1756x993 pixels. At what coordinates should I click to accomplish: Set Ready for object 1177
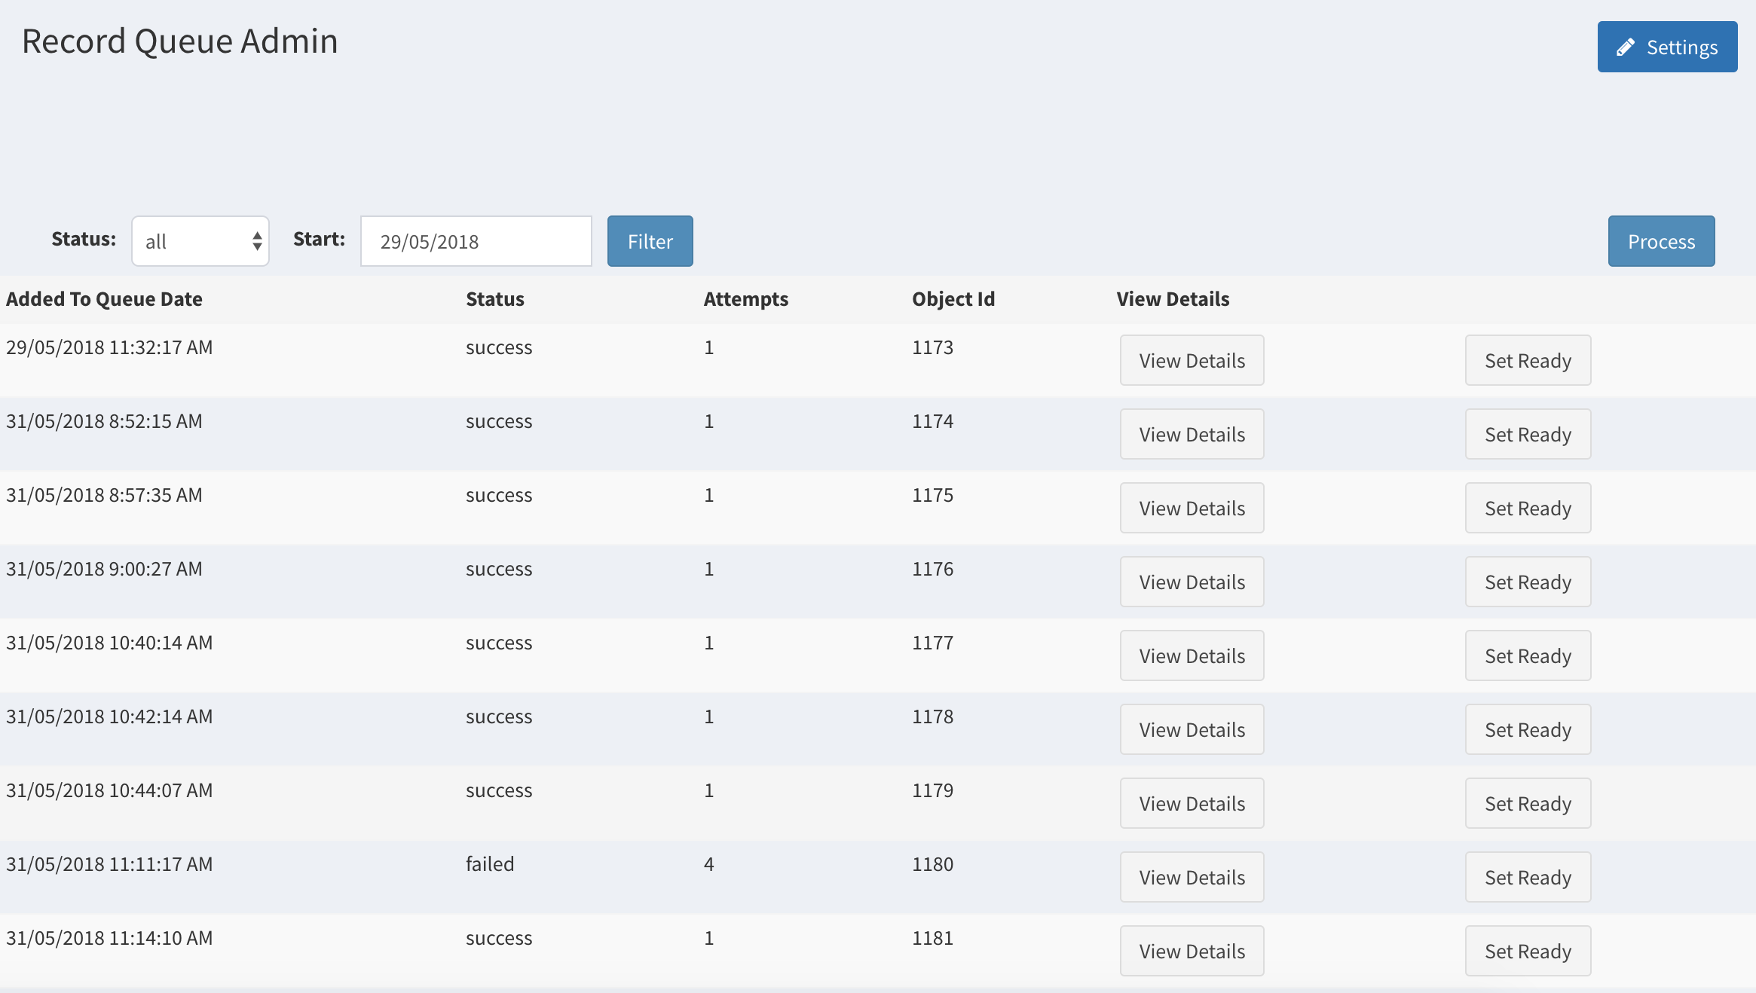tap(1528, 655)
